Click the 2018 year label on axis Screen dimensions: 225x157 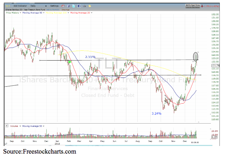coord(57,144)
